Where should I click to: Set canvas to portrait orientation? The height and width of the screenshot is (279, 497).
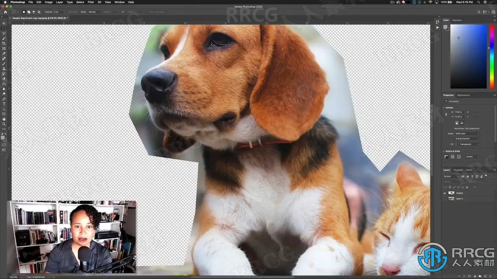coord(457,123)
